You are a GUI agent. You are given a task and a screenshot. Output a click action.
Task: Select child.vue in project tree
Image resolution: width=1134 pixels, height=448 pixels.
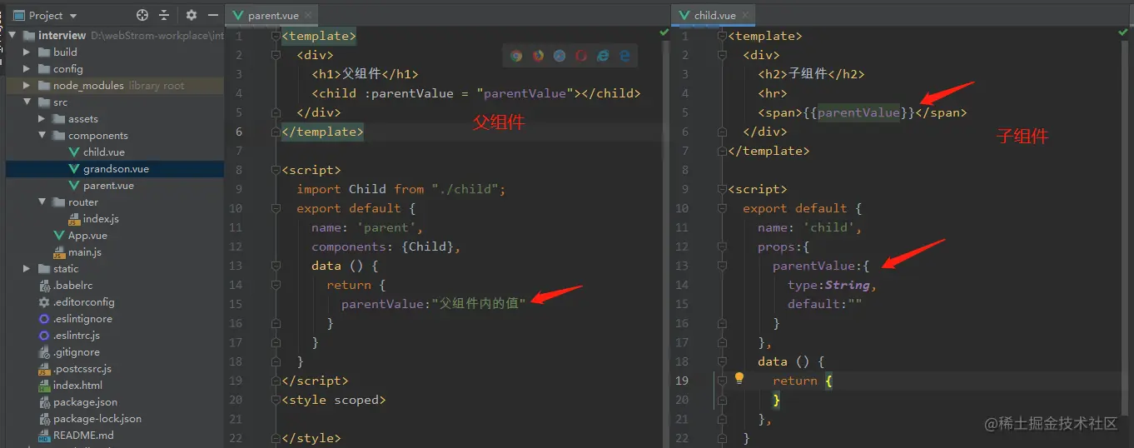pos(105,152)
